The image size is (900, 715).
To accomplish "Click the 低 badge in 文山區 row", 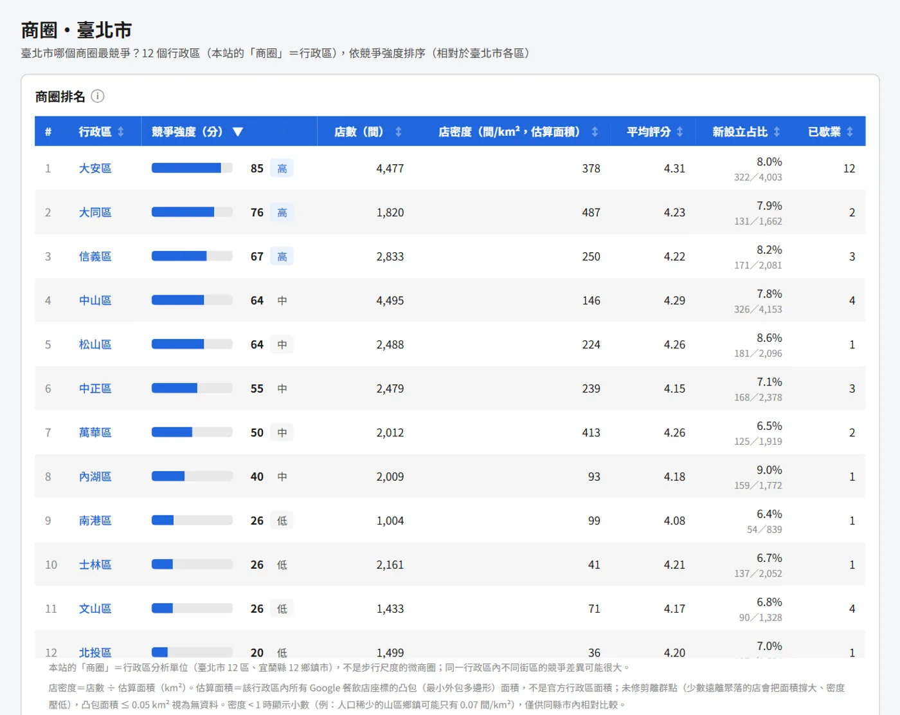I will (282, 609).
